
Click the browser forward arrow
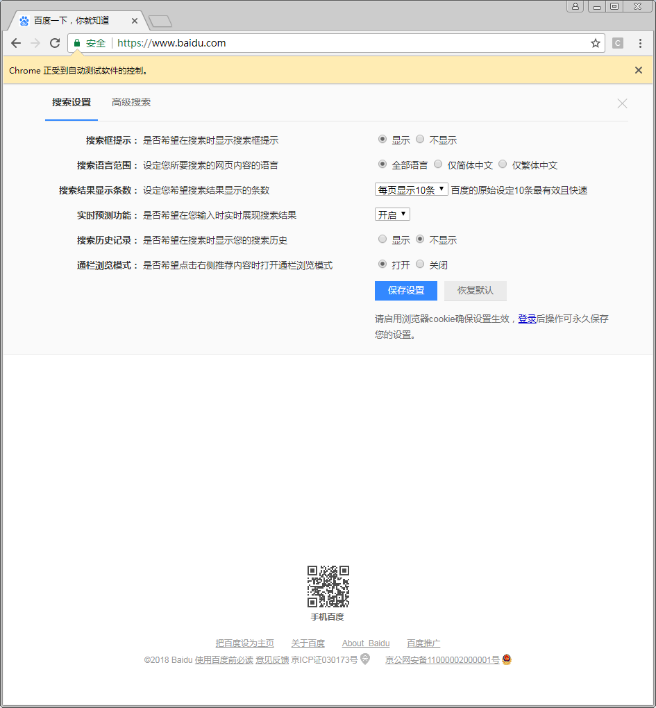tap(35, 43)
